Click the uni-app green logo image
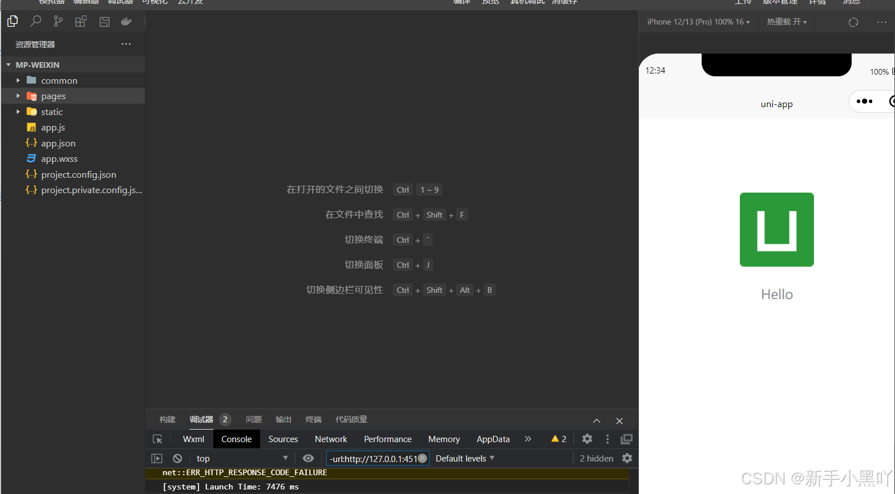Screen dimensions: 895x494 point(777,230)
